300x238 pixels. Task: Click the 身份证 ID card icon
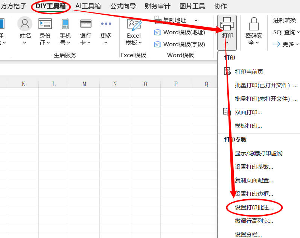pyautogui.click(x=45, y=24)
